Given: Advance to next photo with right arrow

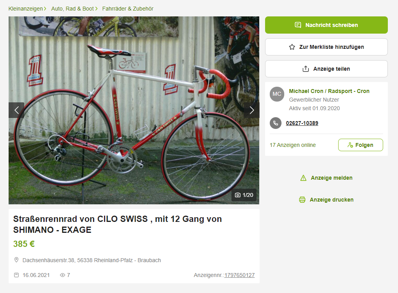Looking at the screenshot, I should [x=251, y=110].
